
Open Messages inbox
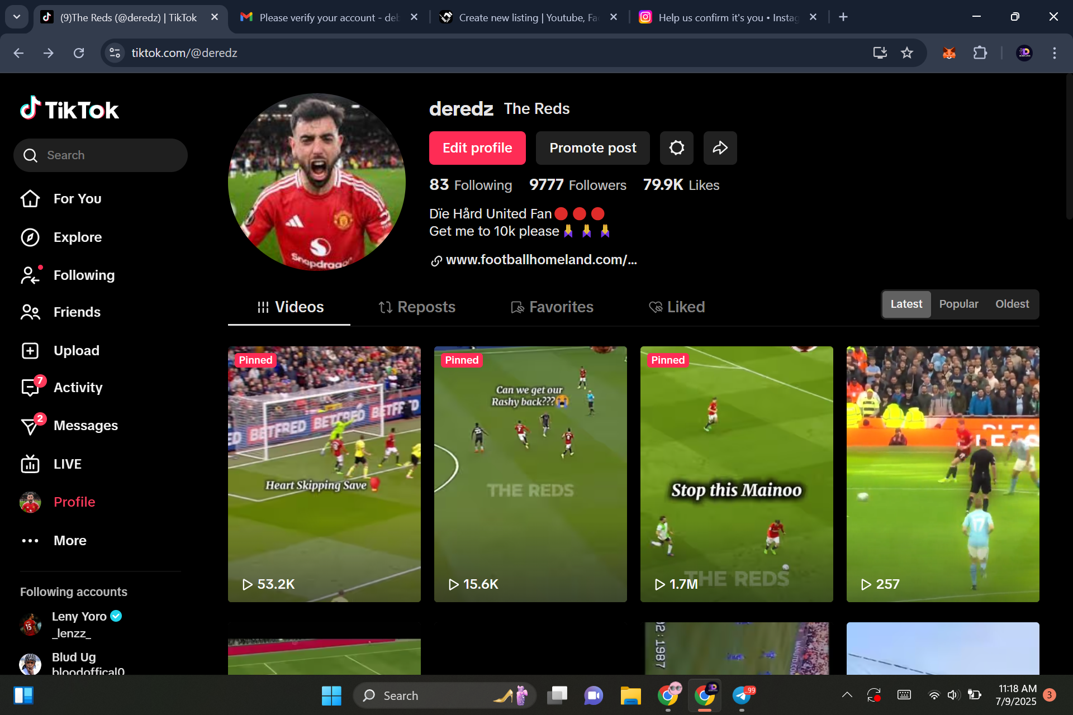(x=69, y=426)
